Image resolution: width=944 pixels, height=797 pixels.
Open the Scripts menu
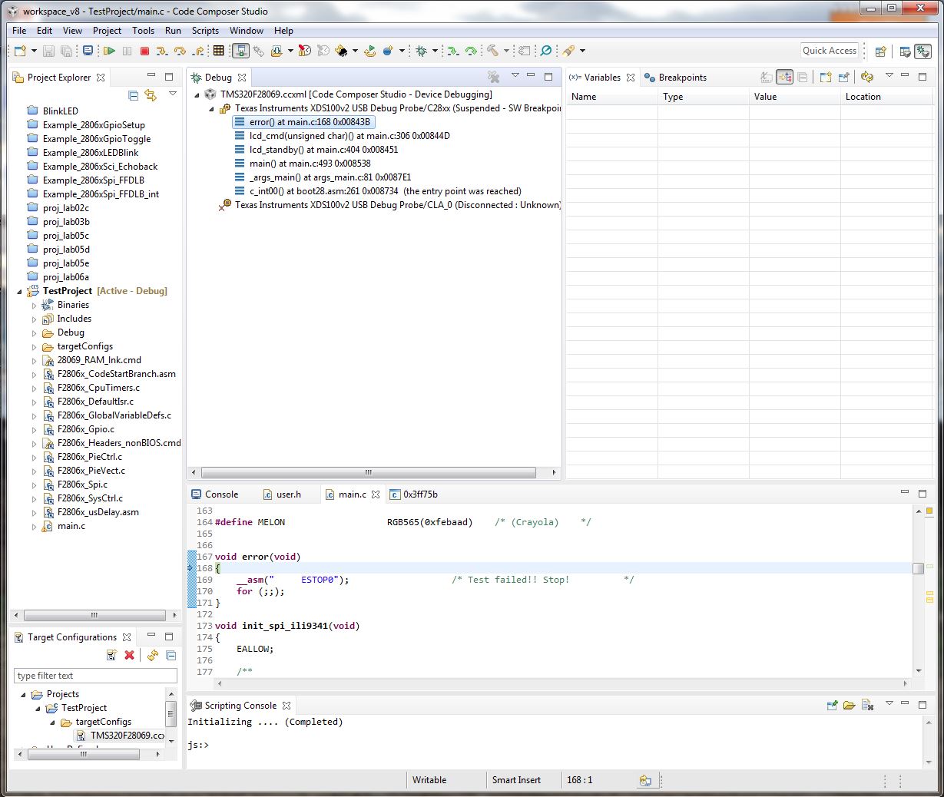tap(205, 31)
